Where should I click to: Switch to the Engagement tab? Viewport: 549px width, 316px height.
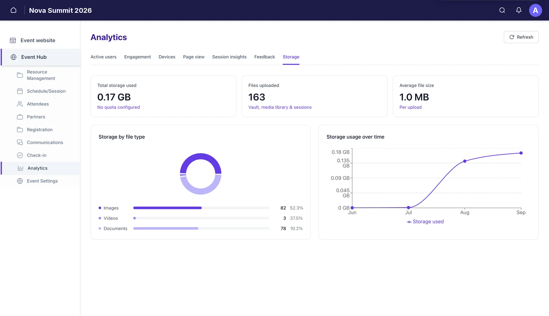[137, 57]
